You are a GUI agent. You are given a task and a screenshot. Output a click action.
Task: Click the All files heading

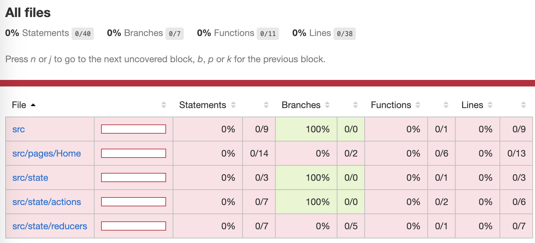pyautogui.click(x=28, y=13)
